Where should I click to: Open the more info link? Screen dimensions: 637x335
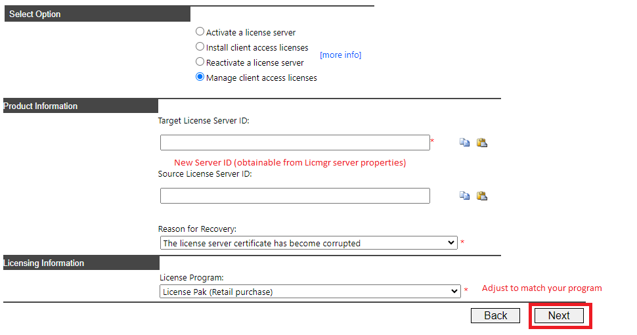coord(340,55)
